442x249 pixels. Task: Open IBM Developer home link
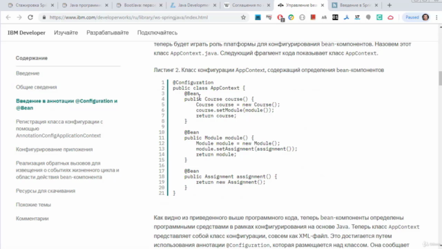26,33
